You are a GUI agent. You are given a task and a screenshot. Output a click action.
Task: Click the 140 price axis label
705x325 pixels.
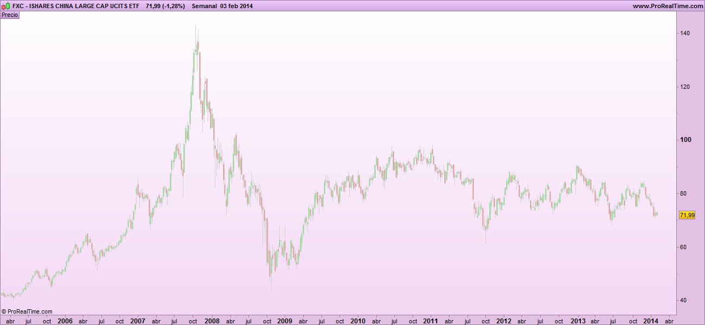pyautogui.click(x=685, y=33)
